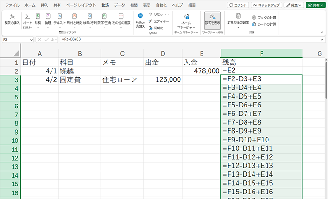The image size is (328, 199).
Task: Expand the fx function dropdown arrow in formula bar
Action: click(56, 40)
